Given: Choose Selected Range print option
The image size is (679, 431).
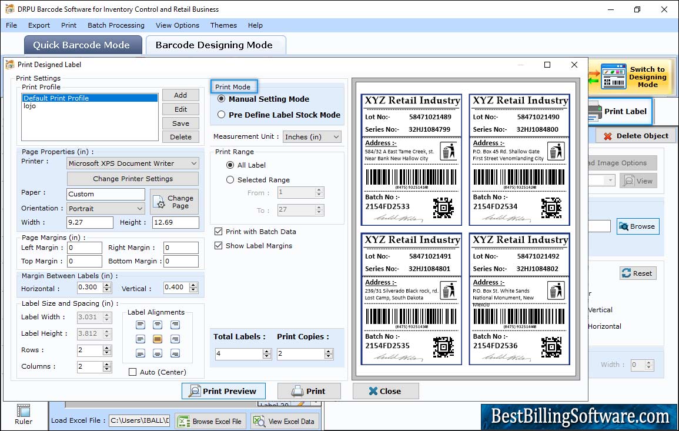Looking at the screenshot, I should tap(230, 180).
